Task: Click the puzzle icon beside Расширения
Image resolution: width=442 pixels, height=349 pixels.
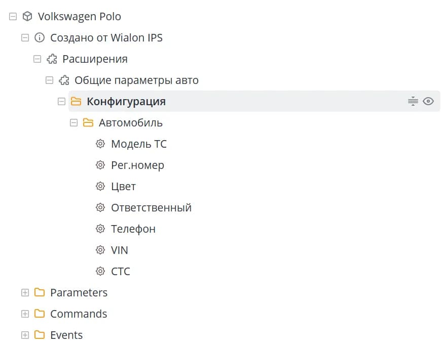Action: [x=52, y=59]
